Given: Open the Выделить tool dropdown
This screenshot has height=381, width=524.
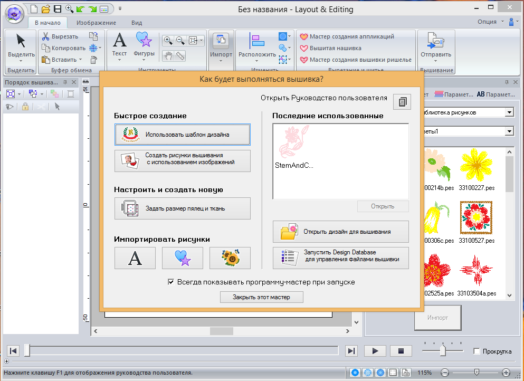Looking at the screenshot, I should click(x=21, y=61).
